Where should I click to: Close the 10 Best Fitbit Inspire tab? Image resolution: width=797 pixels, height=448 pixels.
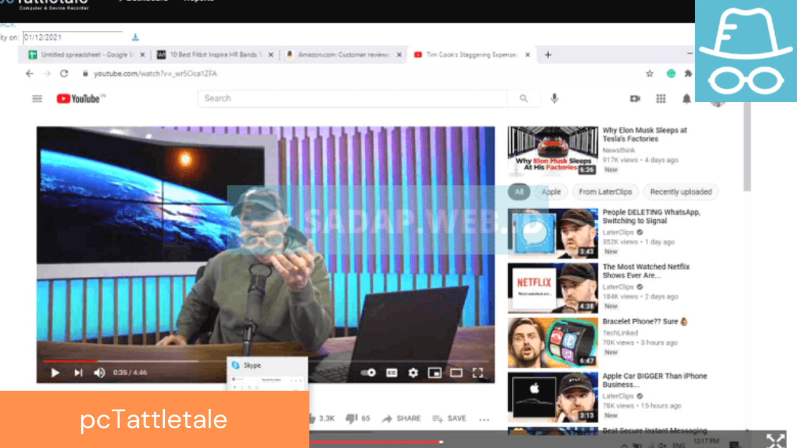coord(271,55)
